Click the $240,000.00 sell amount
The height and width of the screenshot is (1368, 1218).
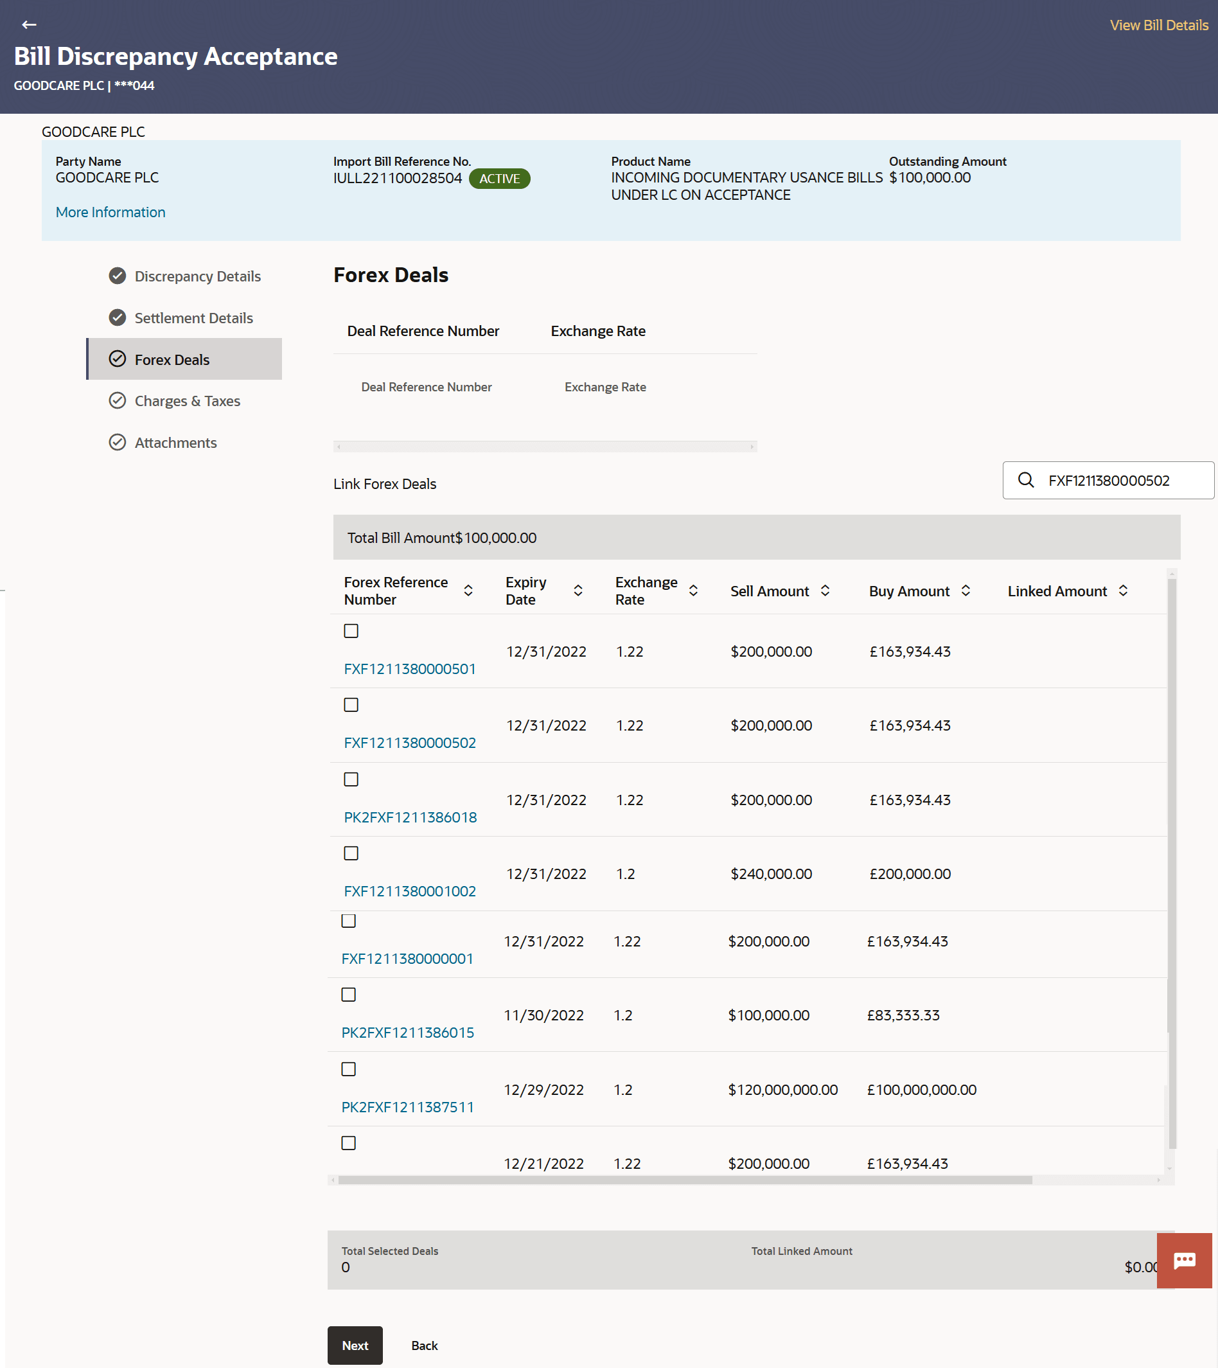771,874
